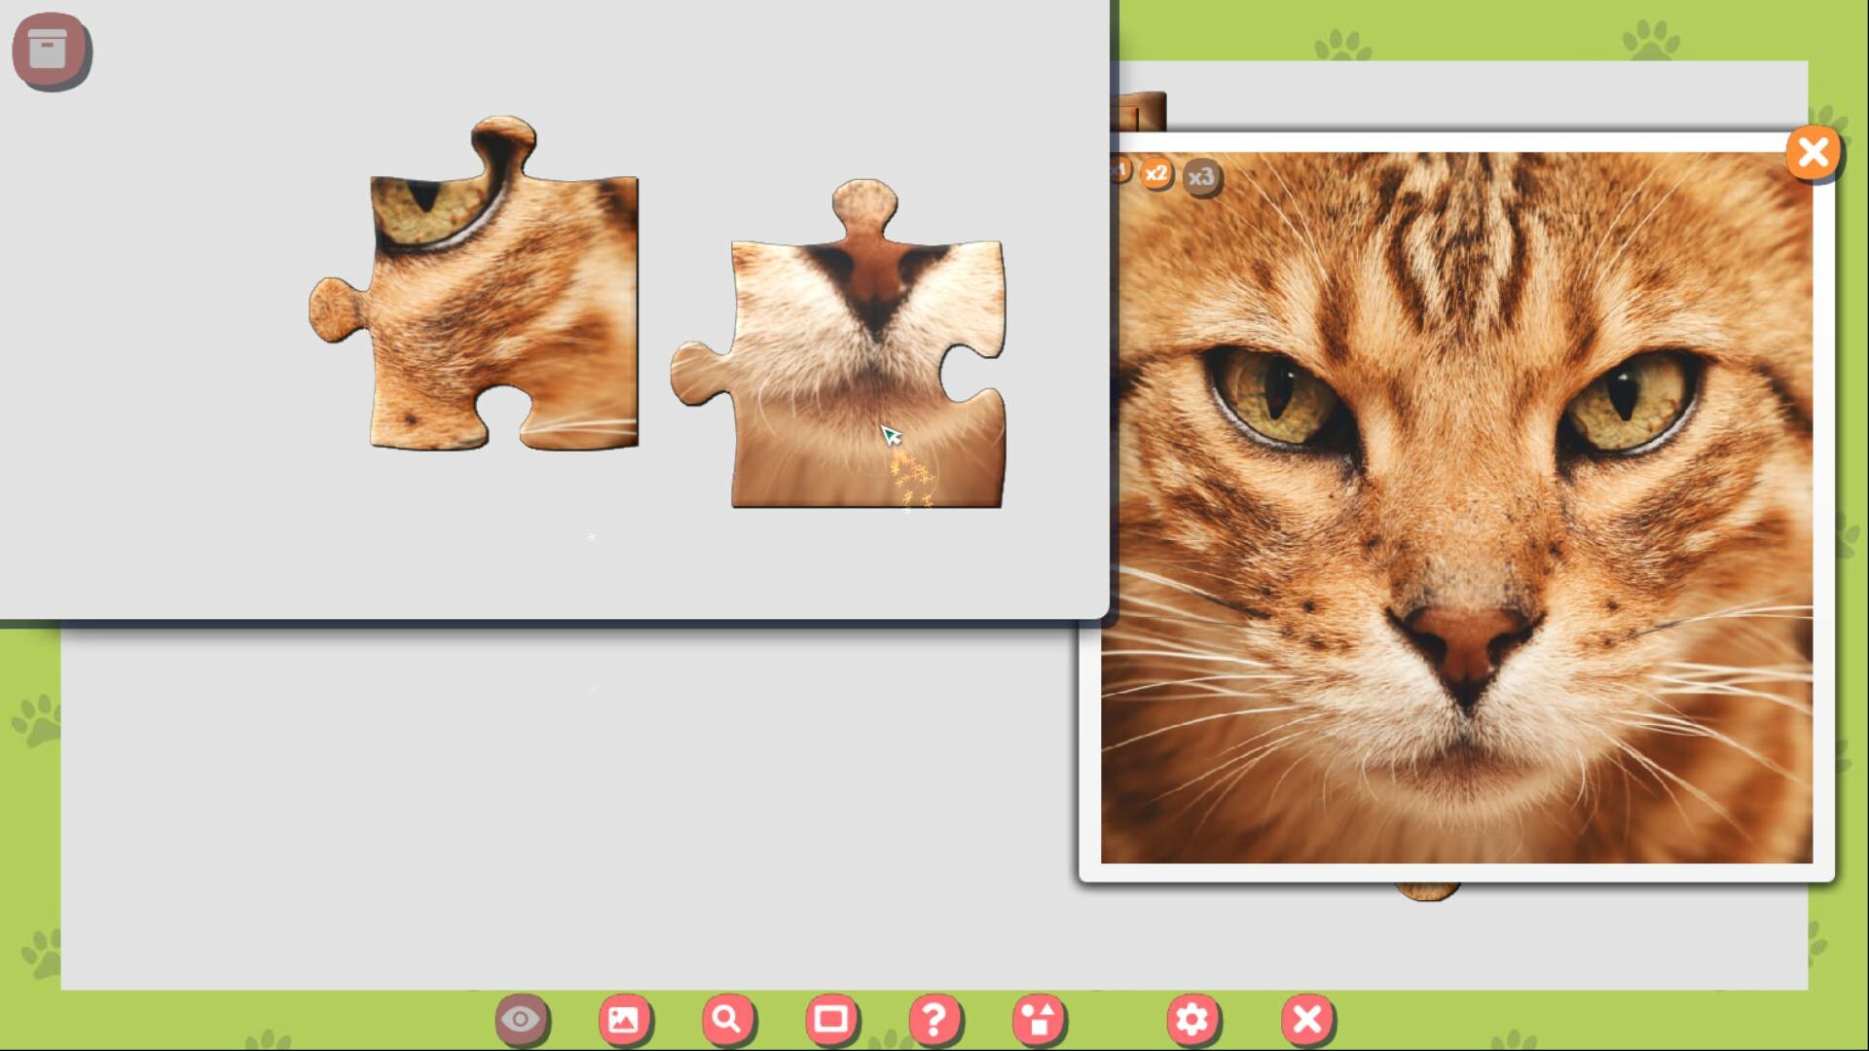Select the cat muzzle puzzle piece
The image size is (1869, 1051).
(857, 370)
